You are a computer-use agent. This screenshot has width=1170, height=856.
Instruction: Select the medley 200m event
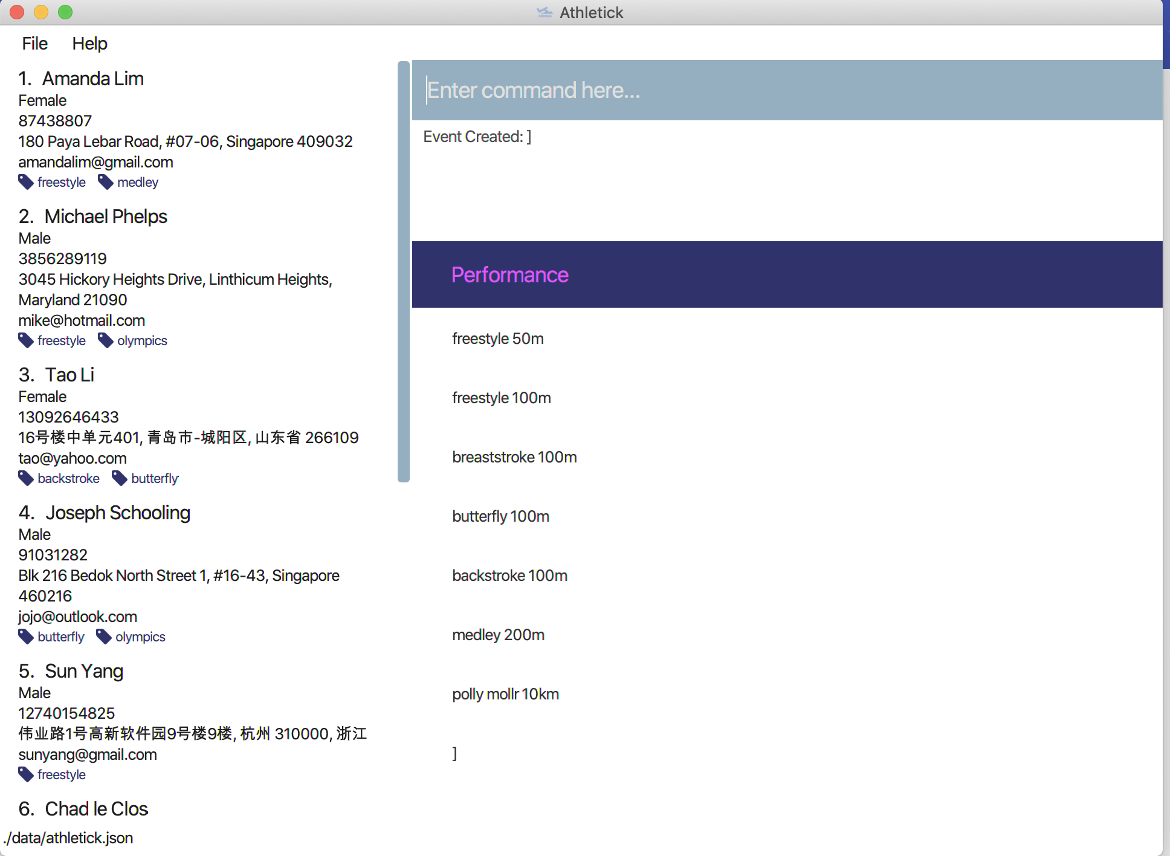[x=498, y=635]
